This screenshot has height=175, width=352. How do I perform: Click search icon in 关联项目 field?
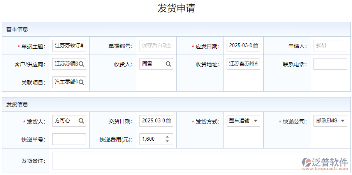click(x=81, y=82)
